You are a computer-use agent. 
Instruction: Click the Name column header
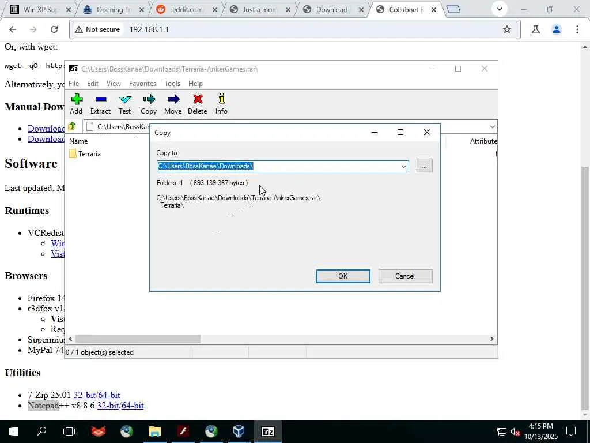point(78,141)
